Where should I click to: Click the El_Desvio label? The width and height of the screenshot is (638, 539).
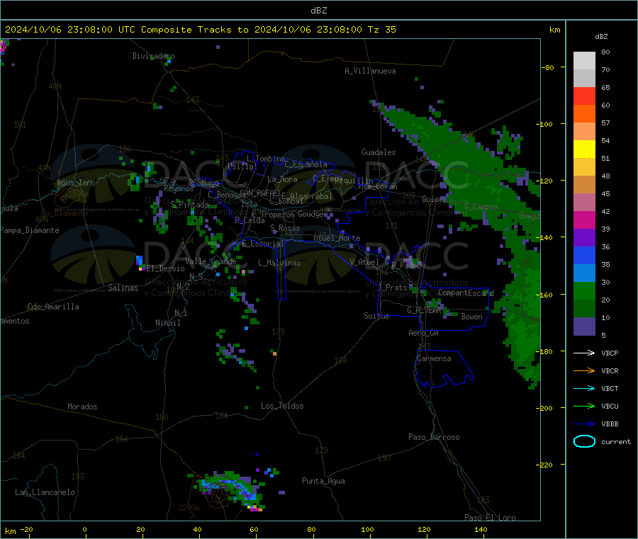(165, 268)
